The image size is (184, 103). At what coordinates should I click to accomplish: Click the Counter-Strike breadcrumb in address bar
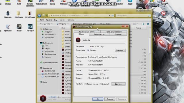click(x=75, y=15)
